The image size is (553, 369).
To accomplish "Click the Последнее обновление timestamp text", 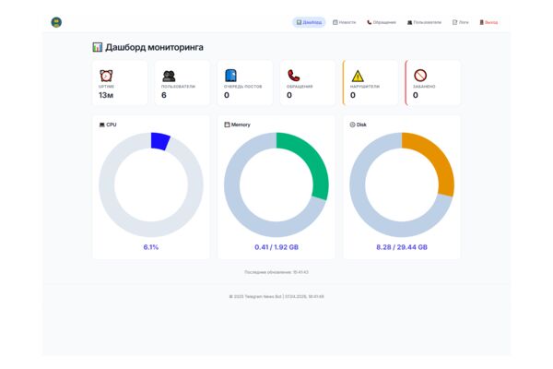I will click(276, 272).
